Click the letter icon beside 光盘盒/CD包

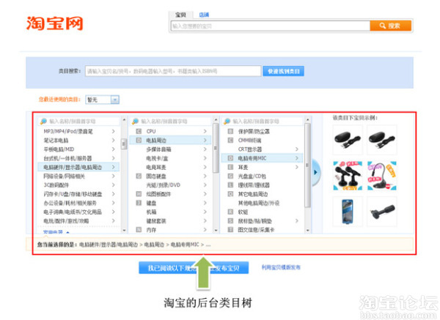[230, 176]
